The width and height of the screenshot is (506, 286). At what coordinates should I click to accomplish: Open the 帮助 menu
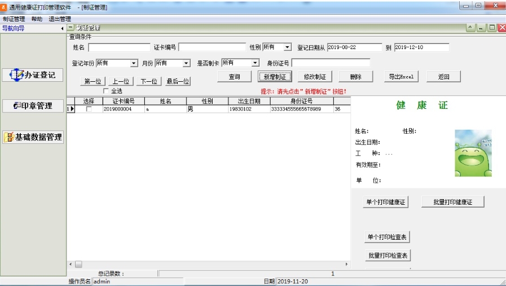[x=37, y=19]
